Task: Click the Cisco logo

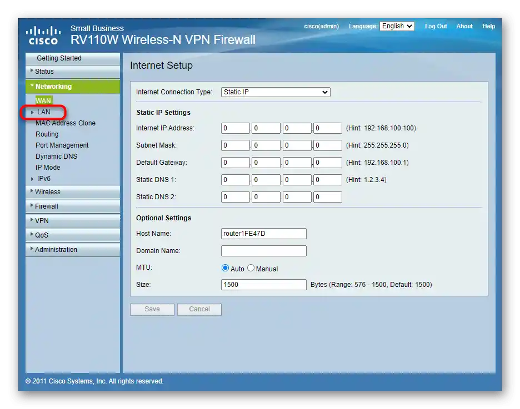Action: pos(43,35)
